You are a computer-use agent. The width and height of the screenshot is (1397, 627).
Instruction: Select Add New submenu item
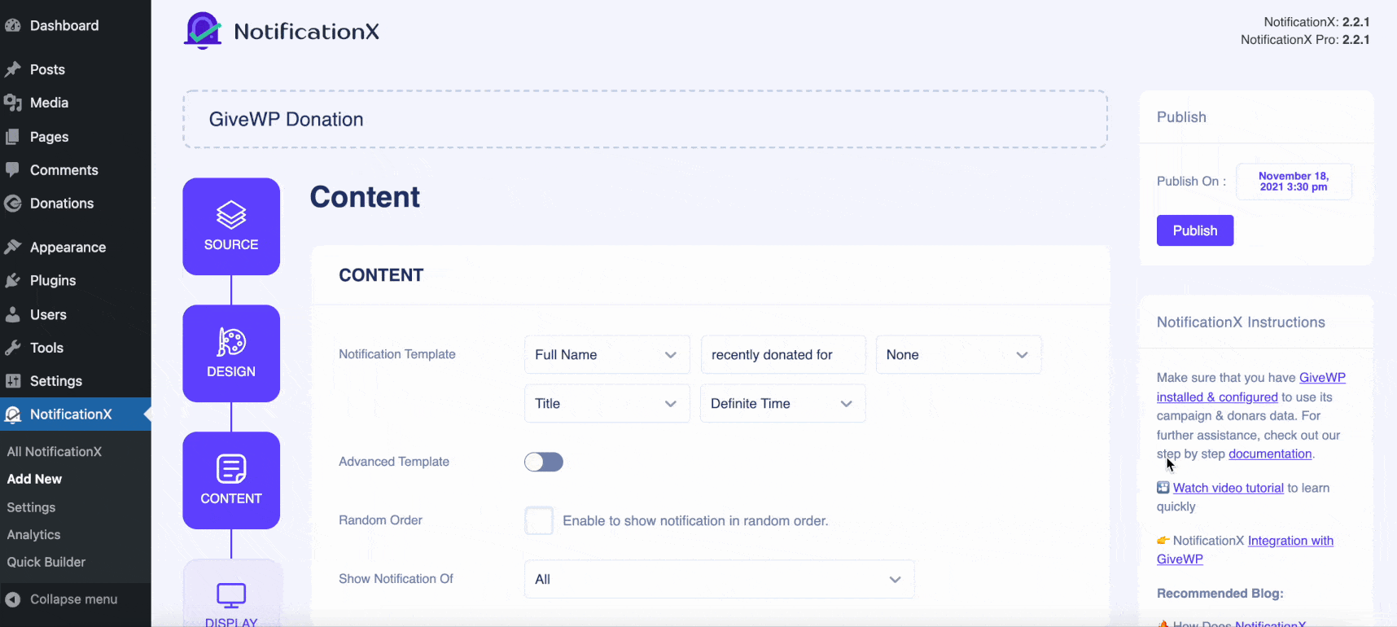[34, 480]
